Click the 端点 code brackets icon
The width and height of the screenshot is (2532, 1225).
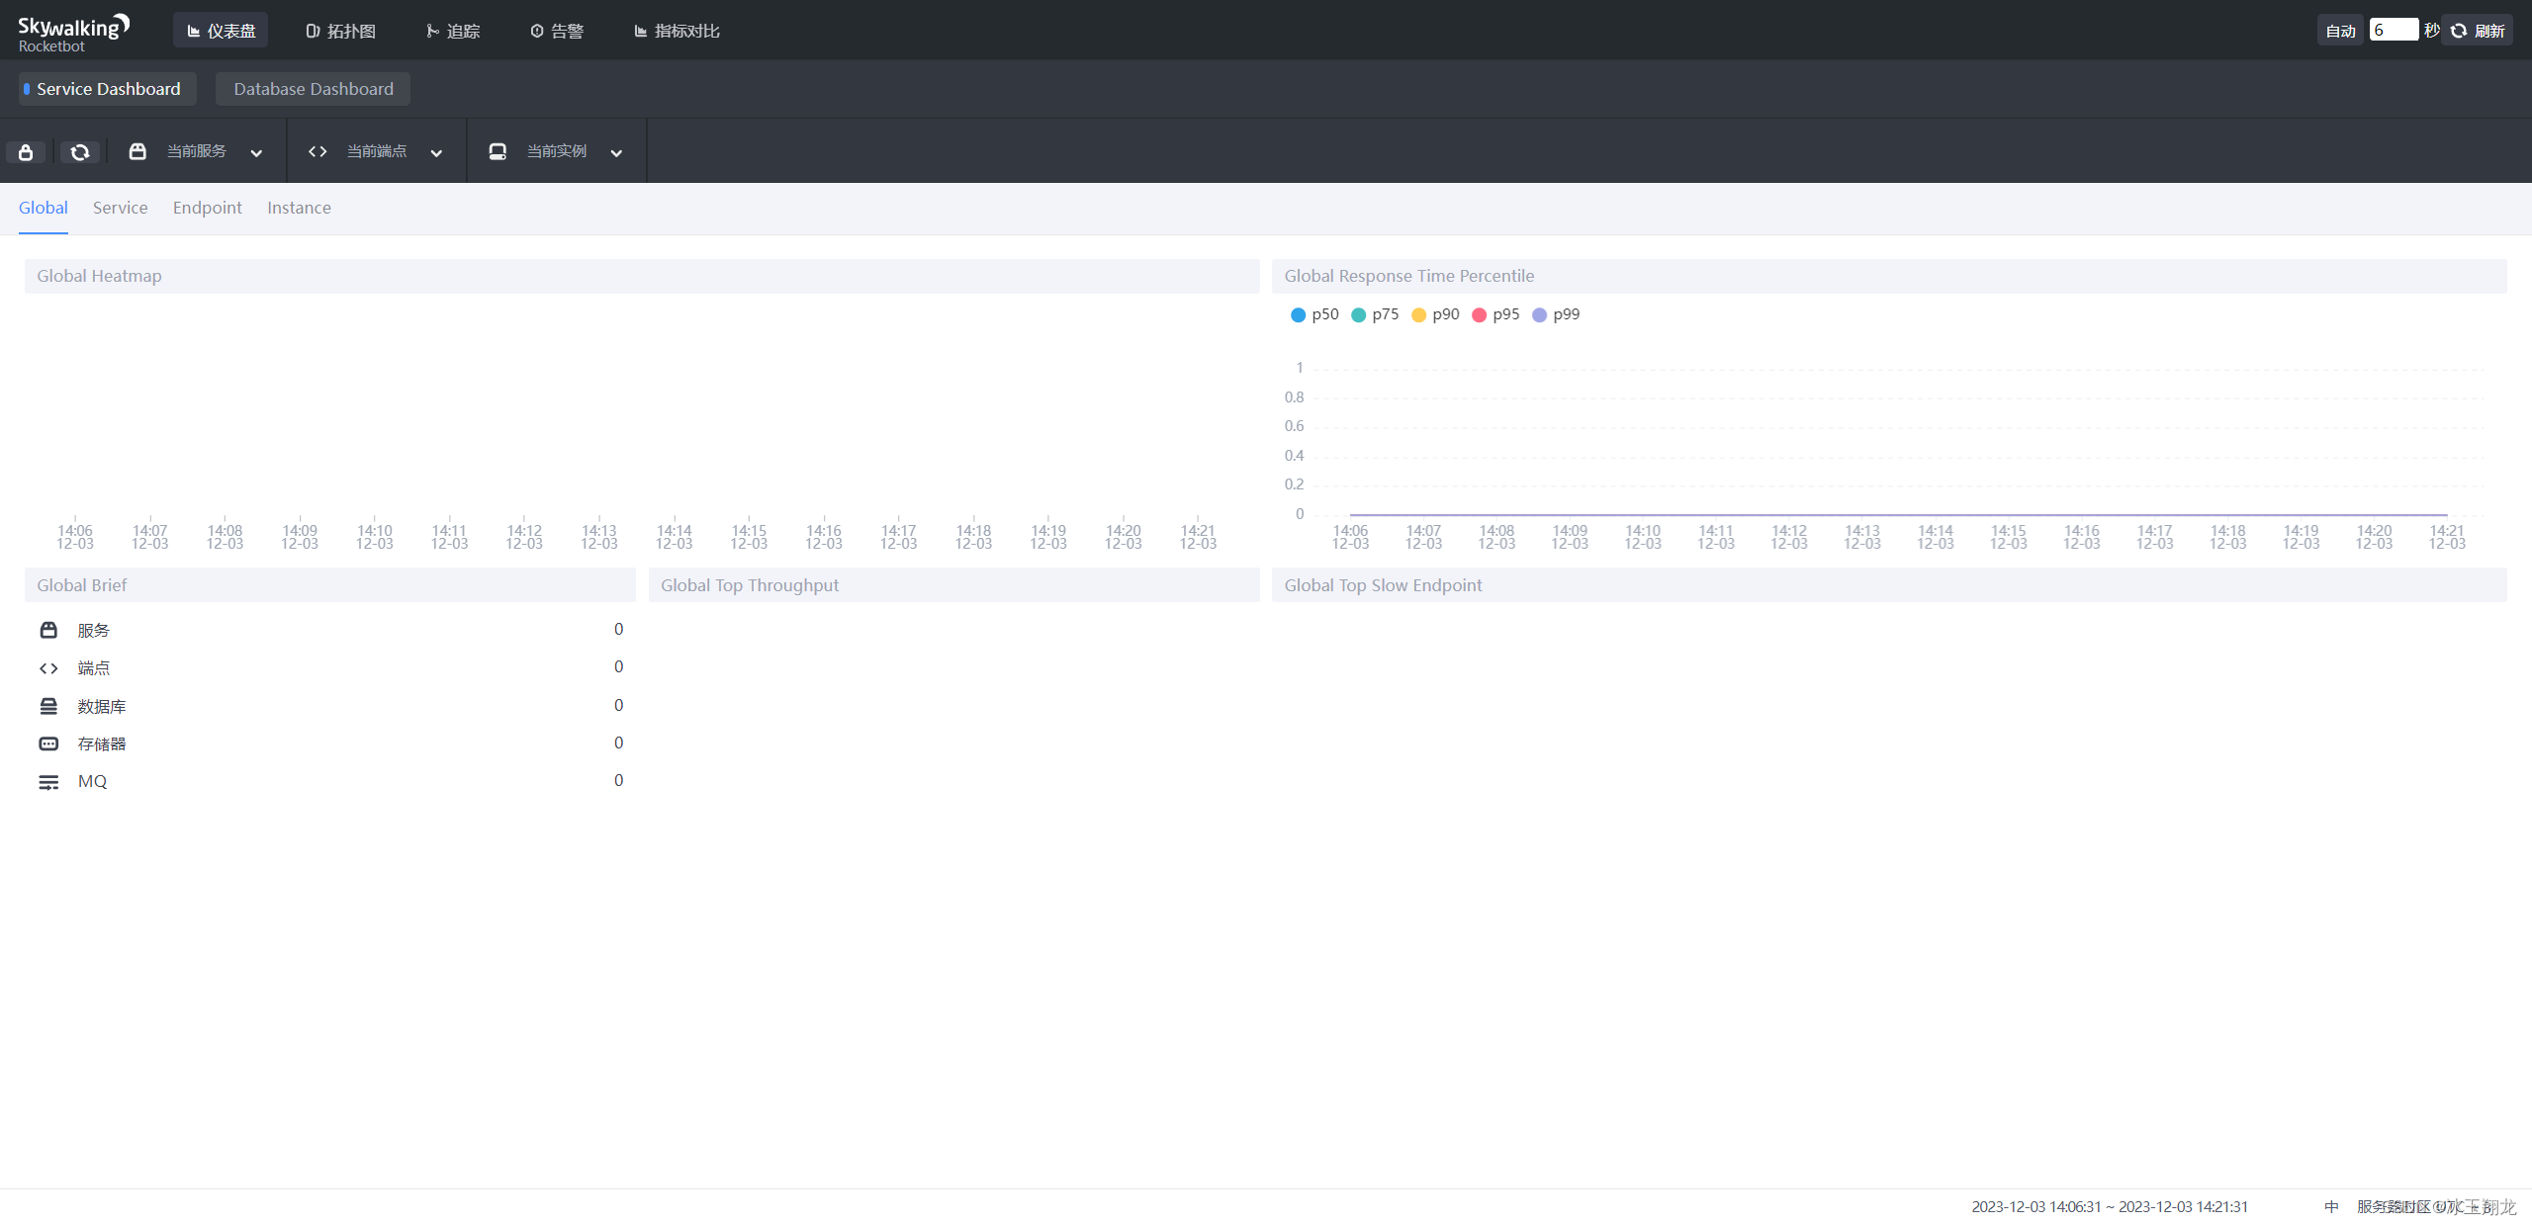pyautogui.click(x=48, y=668)
